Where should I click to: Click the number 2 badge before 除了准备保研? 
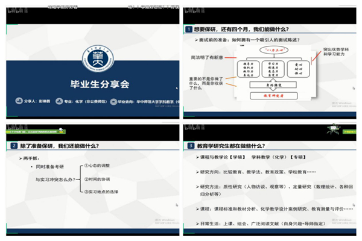click(x=14, y=145)
